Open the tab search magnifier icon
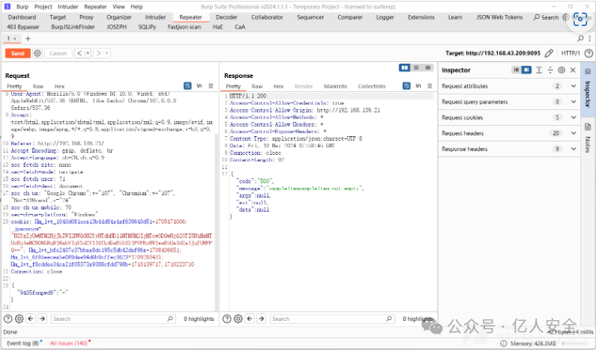596x350 pixels. coord(580,39)
